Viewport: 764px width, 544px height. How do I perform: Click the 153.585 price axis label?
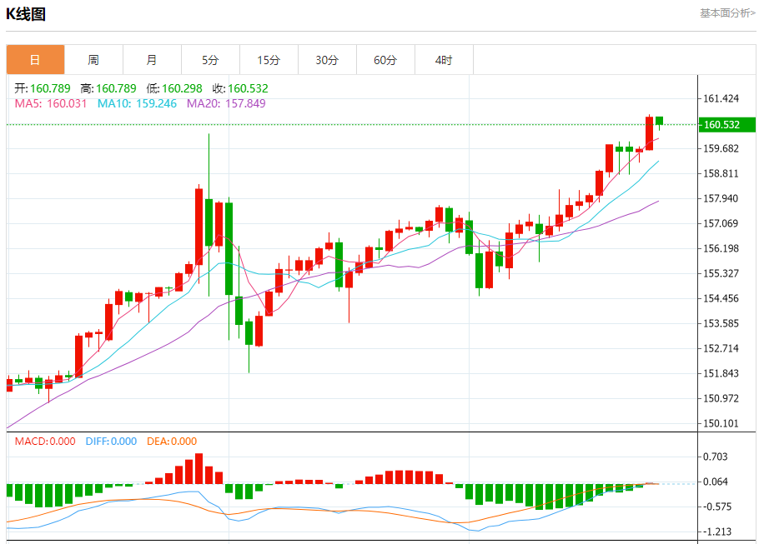(721, 323)
